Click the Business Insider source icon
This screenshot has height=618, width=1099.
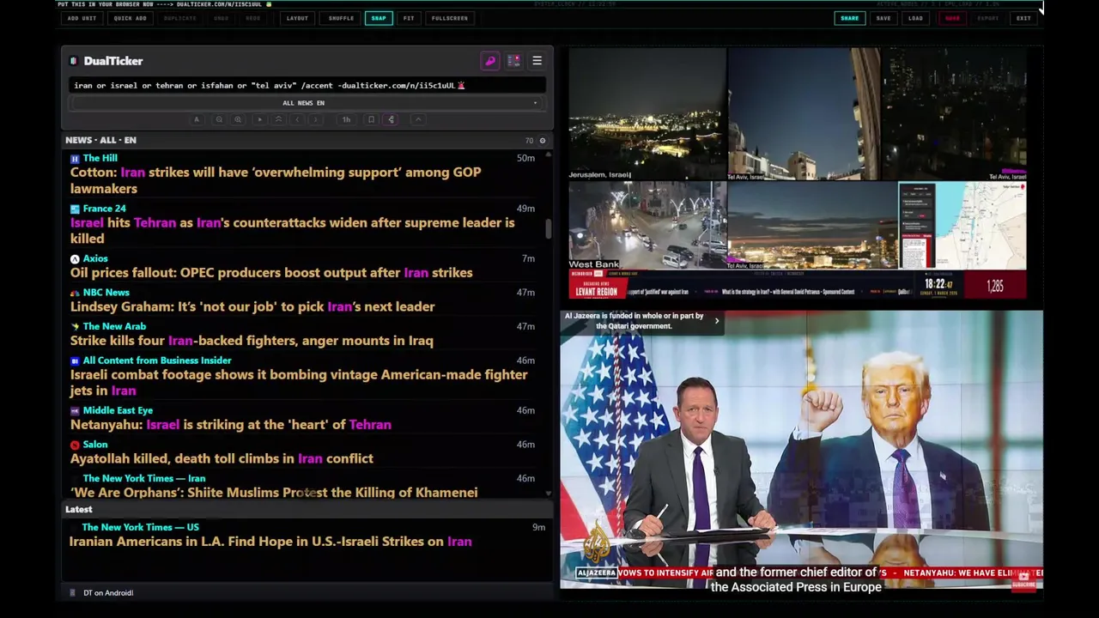[75, 360]
